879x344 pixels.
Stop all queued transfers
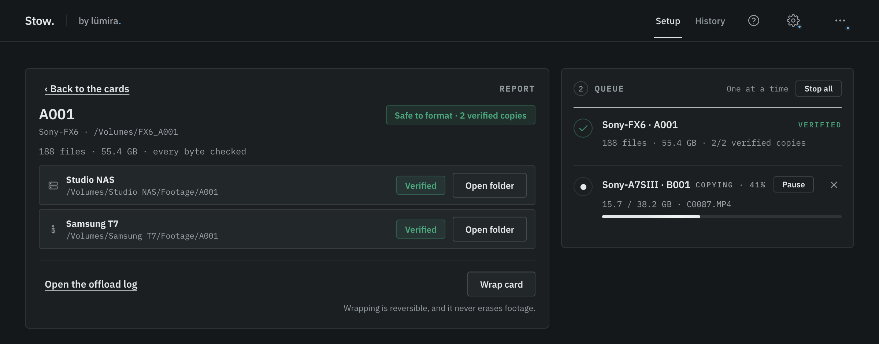pyautogui.click(x=818, y=89)
